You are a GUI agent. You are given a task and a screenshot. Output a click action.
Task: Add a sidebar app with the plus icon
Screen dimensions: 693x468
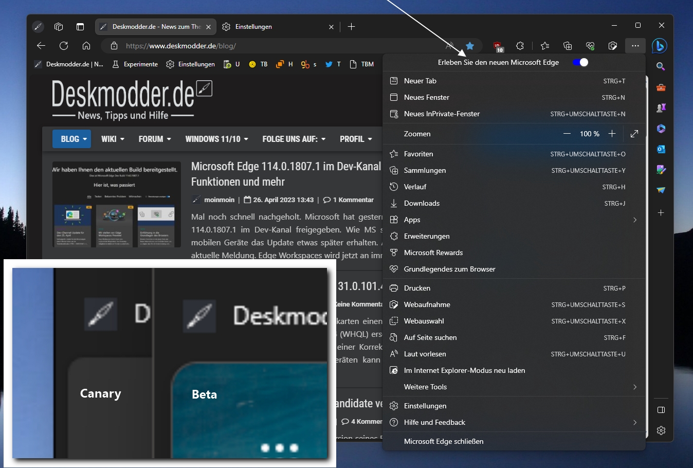(x=661, y=212)
